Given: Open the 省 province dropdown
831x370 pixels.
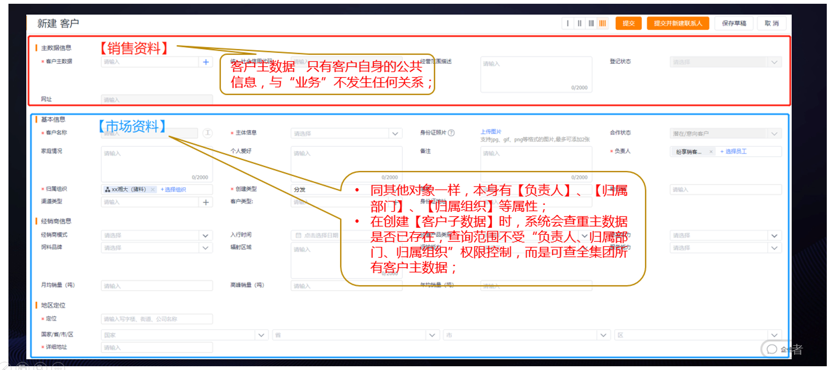Looking at the screenshot, I should [356, 335].
